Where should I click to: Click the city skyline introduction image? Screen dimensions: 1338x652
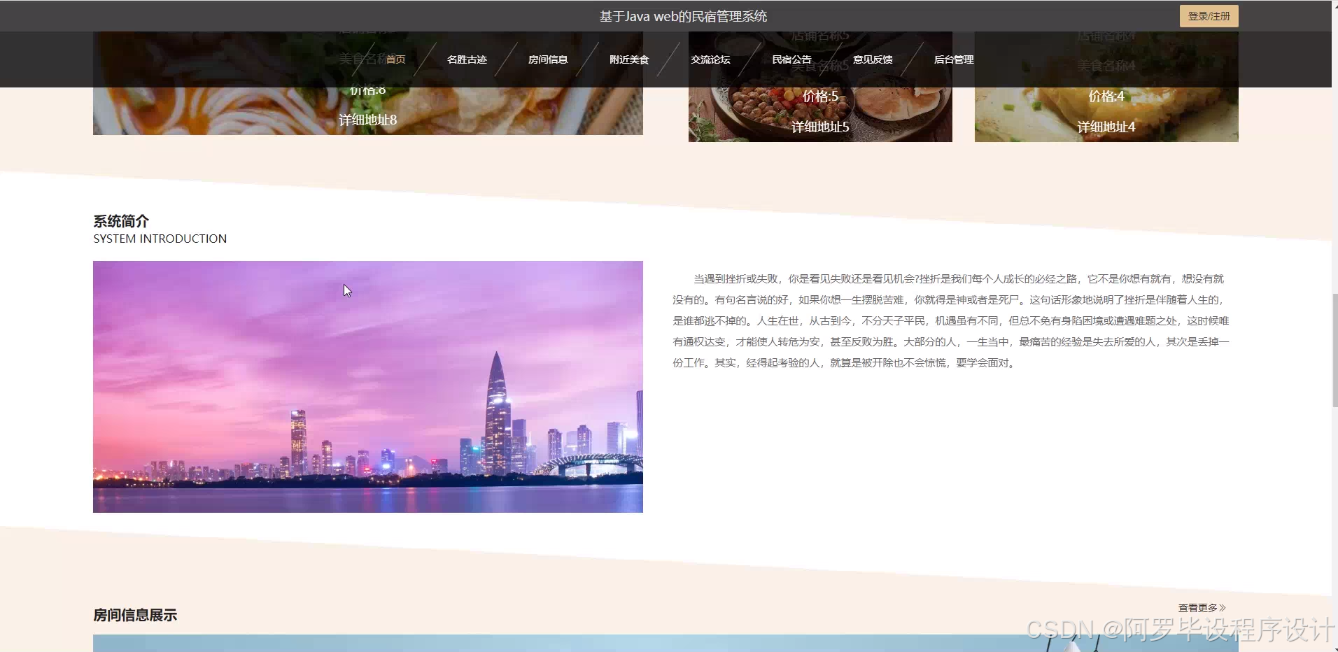pyautogui.click(x=368, y=387)
